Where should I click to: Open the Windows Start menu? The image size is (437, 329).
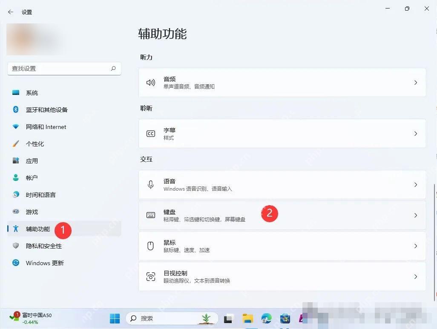[115, 318]
